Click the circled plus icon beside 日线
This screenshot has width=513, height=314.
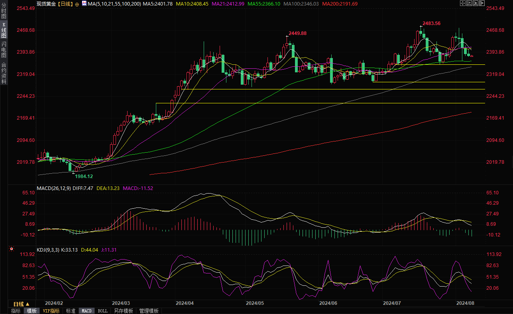point(77,4)
